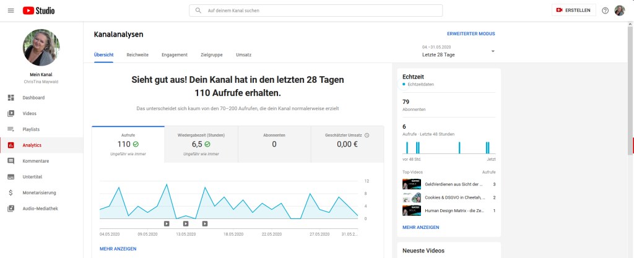Image resolution: width=634 pixels, height=258 pixels.
Task: Open Kommentare section in sidebar
Action: coord(35,161)
